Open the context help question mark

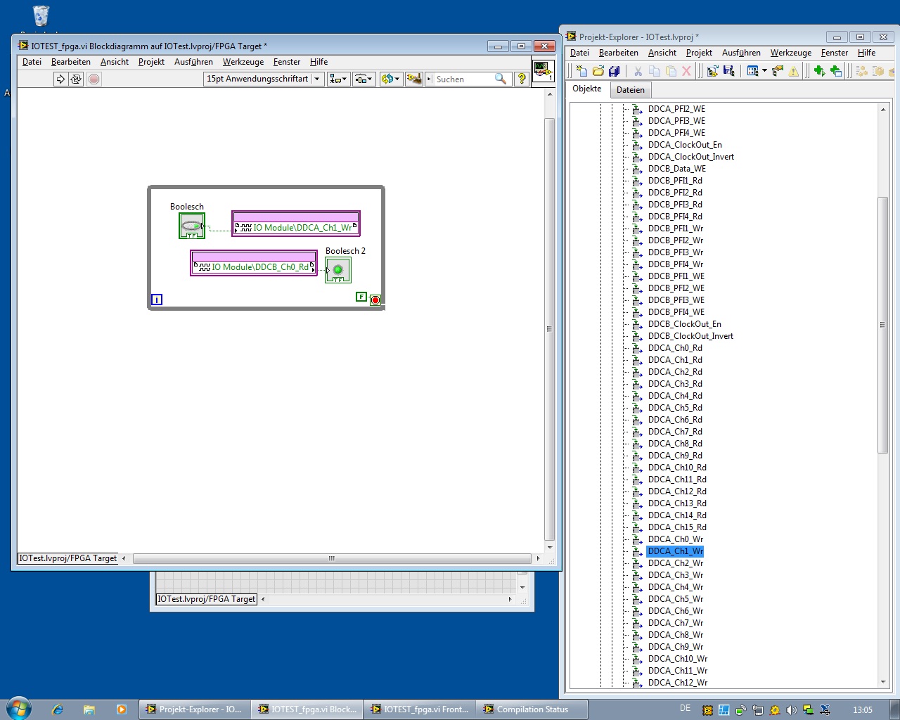click(522, 79)
